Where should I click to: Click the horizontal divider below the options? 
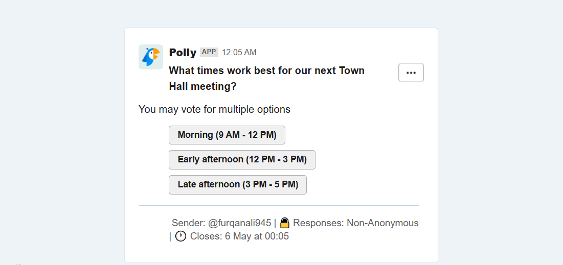(x=279, y=206)
